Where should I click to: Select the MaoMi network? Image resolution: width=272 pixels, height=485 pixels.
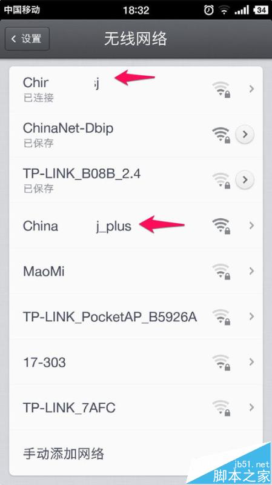[x=136, y=271]
